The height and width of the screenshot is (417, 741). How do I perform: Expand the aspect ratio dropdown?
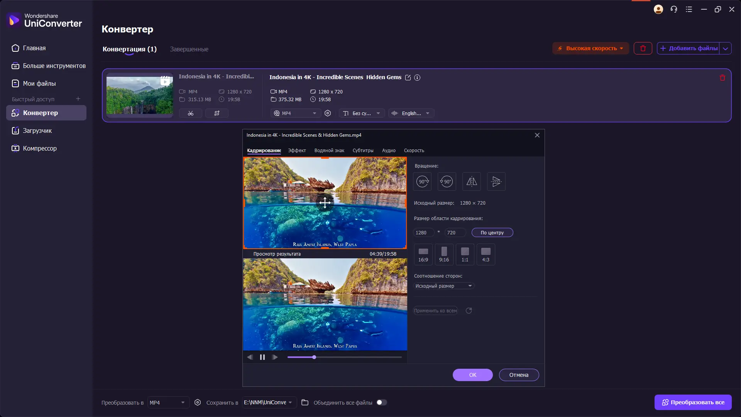(444, 286)
